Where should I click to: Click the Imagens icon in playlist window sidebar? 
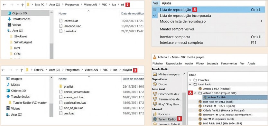(x=8, y=79)
